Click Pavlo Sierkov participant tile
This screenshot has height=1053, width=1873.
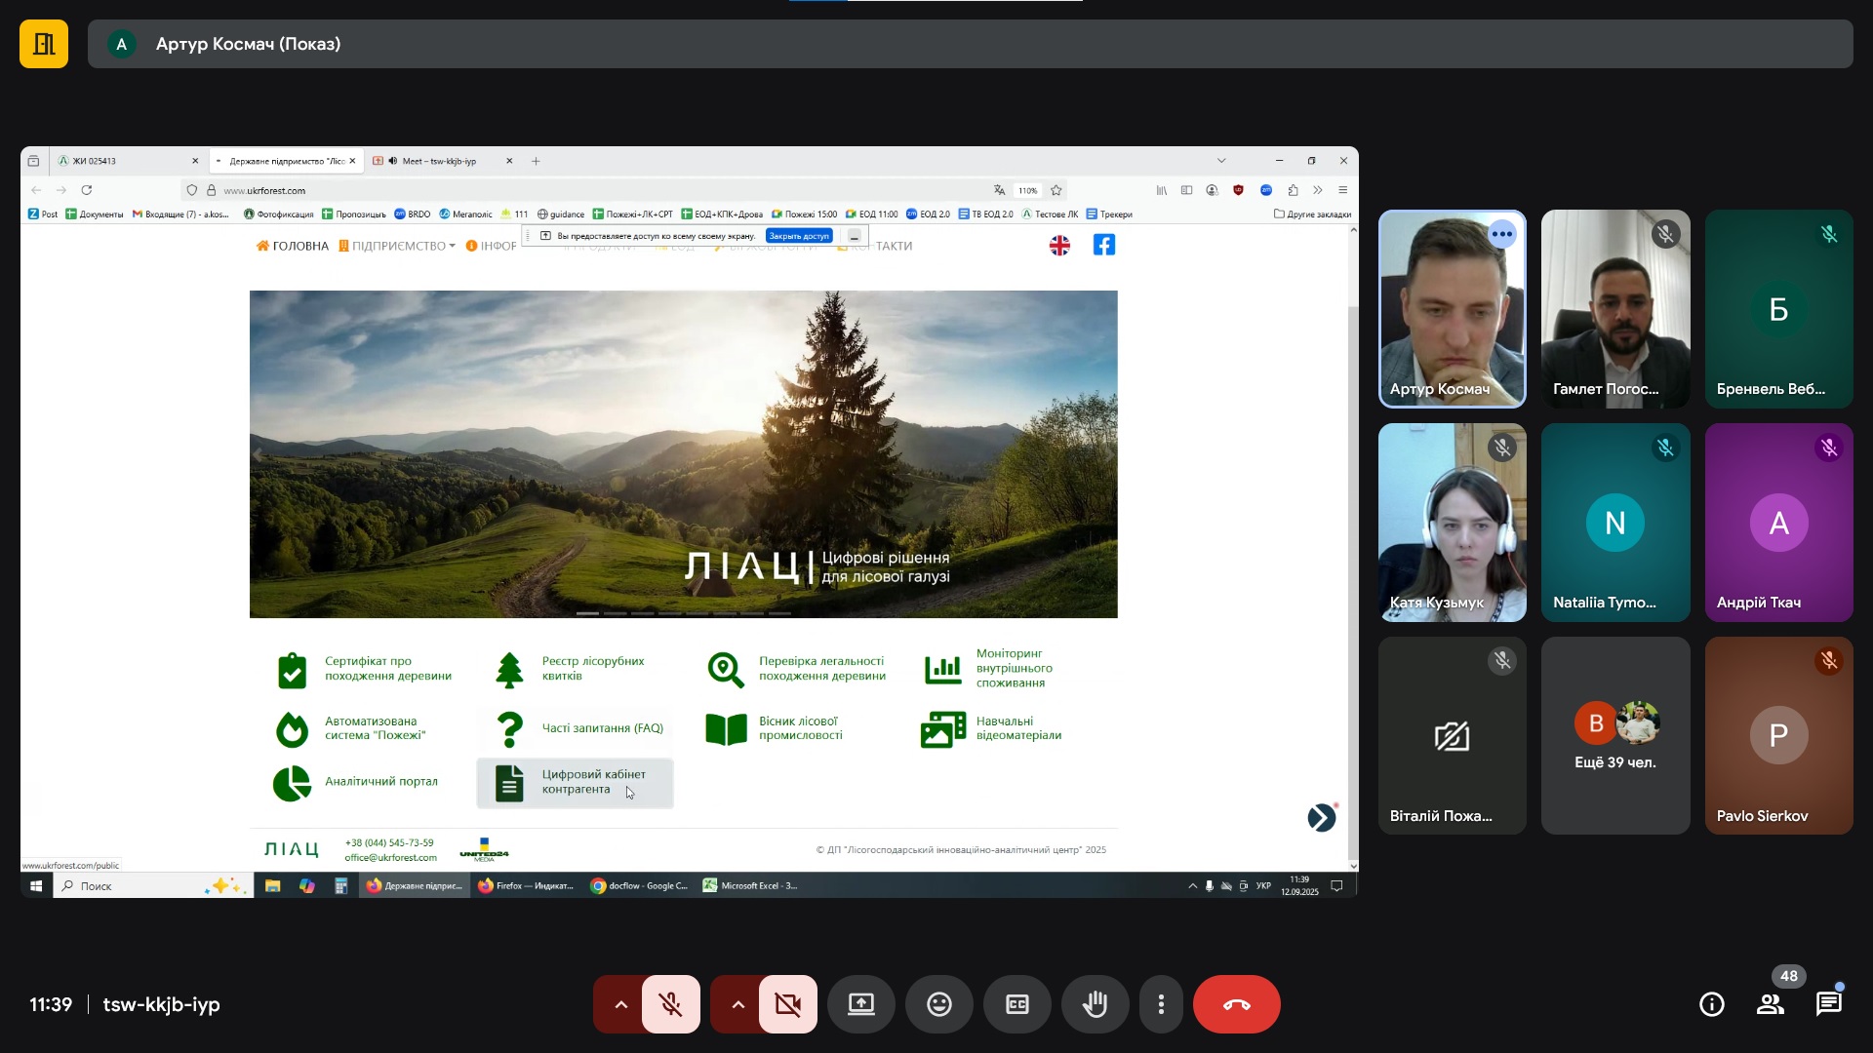(x=1777, y=736)
